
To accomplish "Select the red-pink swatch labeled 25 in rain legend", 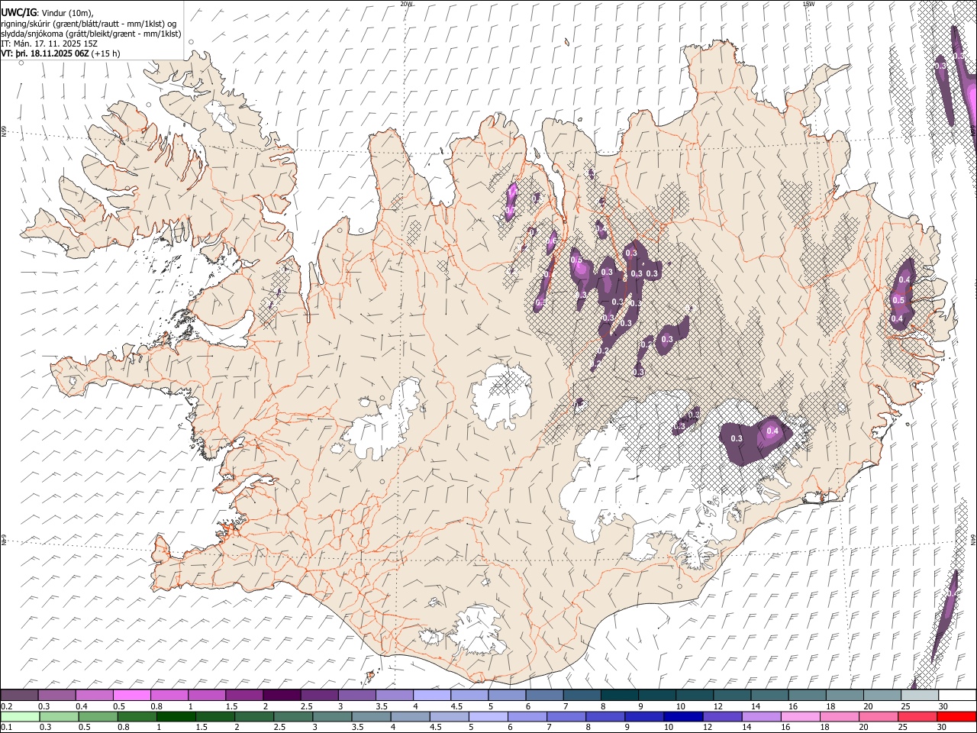I will (918, 717).
